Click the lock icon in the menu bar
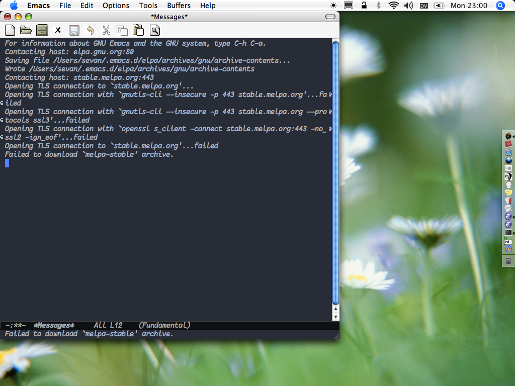 pos(364,6)
